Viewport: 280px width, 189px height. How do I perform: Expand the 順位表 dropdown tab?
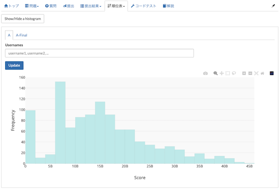(x=116, y=6)
